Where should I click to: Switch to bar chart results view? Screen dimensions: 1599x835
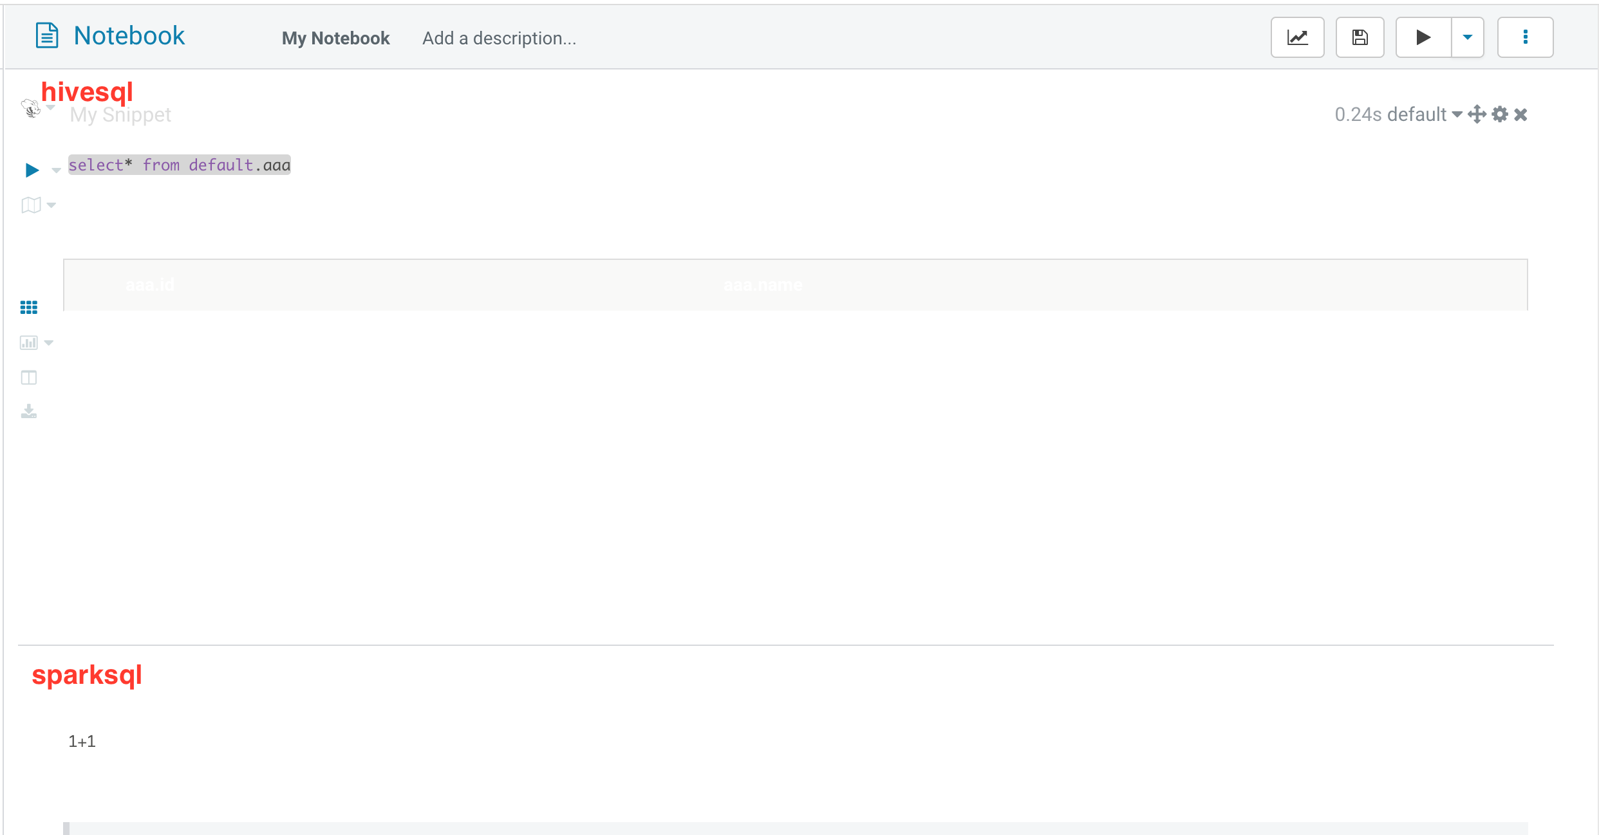click(29, 343)
